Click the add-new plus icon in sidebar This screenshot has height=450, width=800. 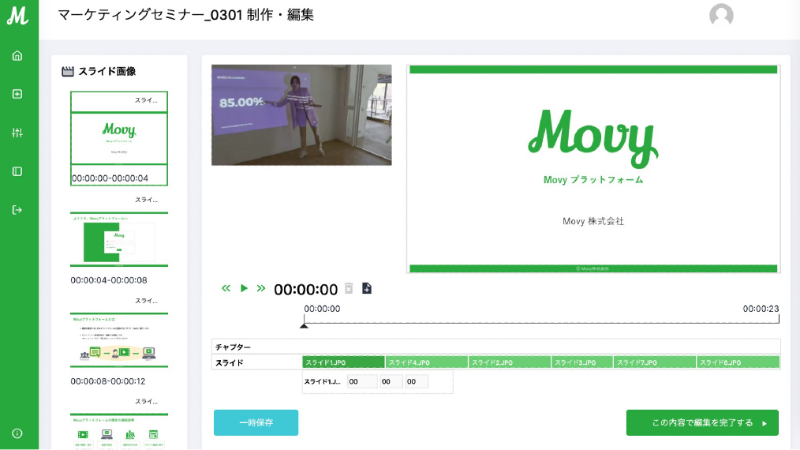click(x=17, y=94)
